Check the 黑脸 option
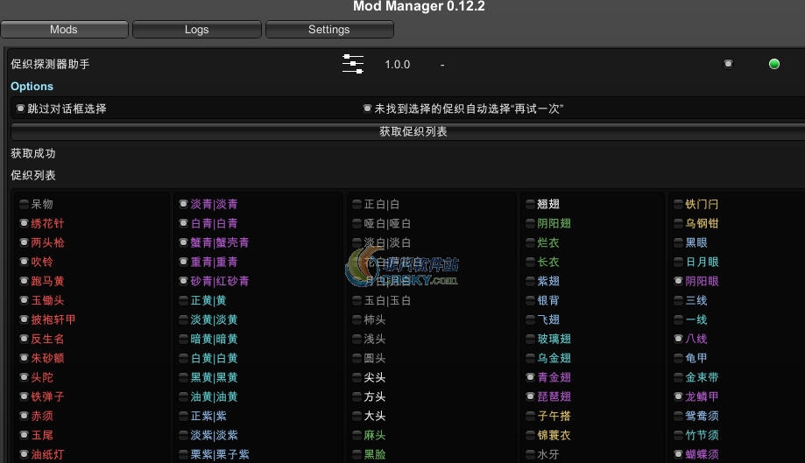This screenshot has width=805, height=463. point(357,454)
